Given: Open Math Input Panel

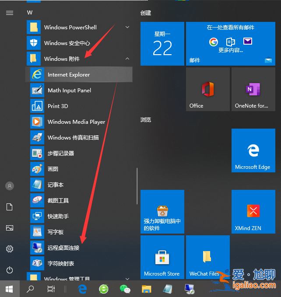Looking at the screenshot, I should 79,90.
